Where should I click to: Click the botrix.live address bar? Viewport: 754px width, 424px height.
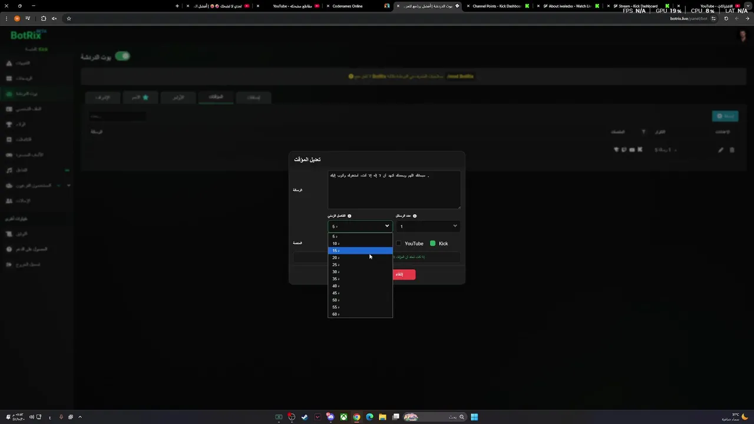pos(389,18)
